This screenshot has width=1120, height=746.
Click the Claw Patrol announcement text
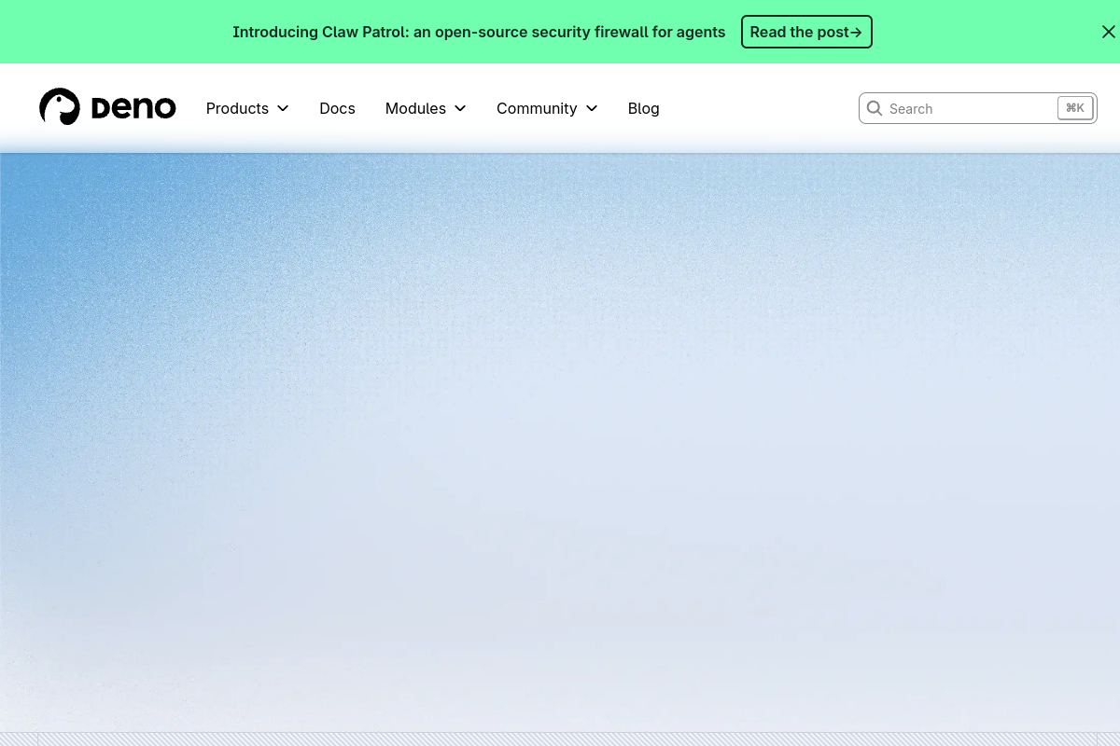[x=479, y=32]
